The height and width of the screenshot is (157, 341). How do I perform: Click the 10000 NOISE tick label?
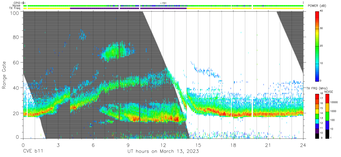click(334, 102)
